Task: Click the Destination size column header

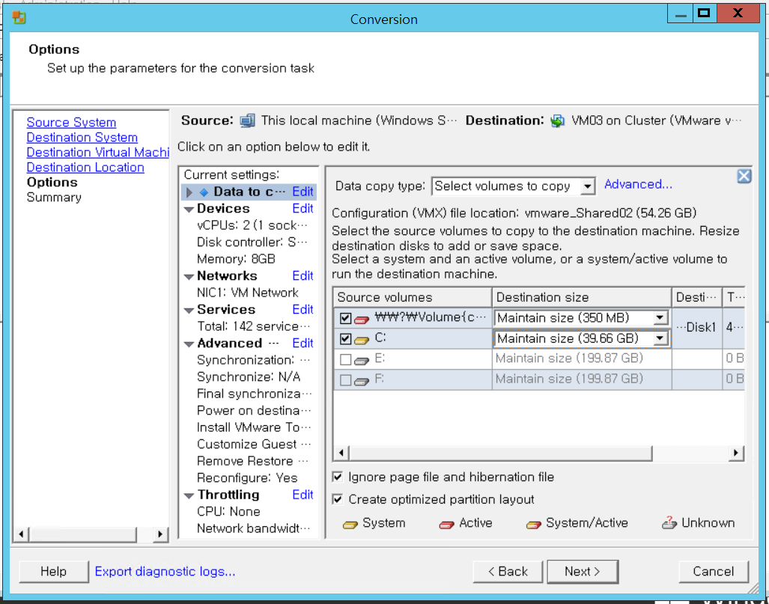Action: (582, 297)
